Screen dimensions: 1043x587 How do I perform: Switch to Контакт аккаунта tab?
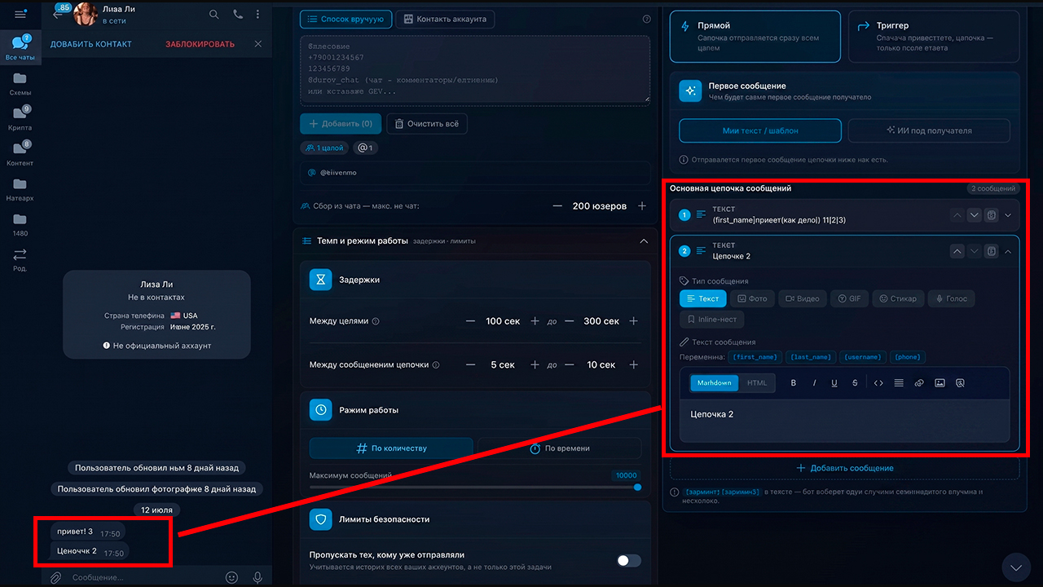[x=445, y=19]
